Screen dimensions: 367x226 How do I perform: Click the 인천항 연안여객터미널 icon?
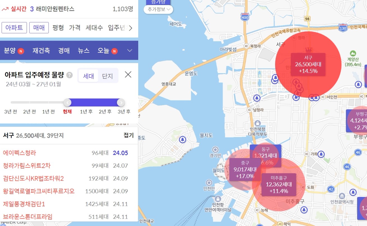coord(218,198)
